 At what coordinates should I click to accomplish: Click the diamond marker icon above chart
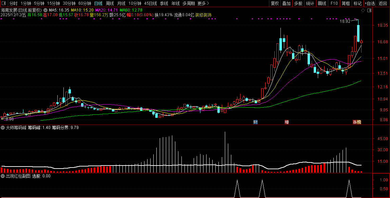[x=363, y=10]
